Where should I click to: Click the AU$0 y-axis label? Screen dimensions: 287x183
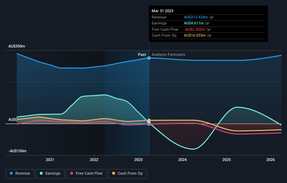(x=13, y=119)
